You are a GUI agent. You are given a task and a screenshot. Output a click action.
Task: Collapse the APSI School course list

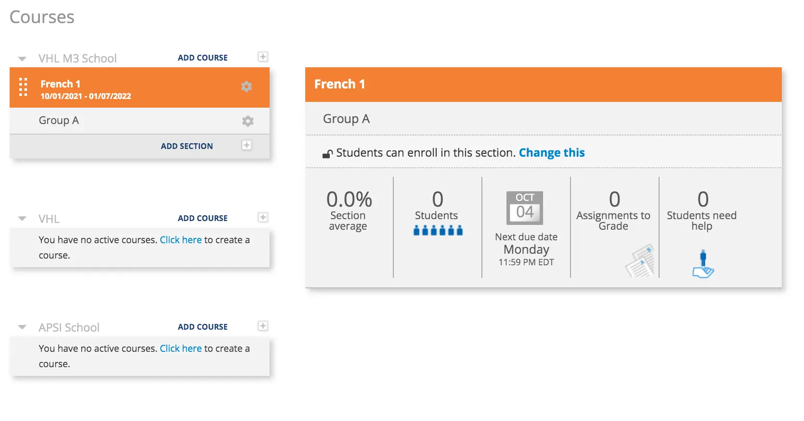[22, 327]
